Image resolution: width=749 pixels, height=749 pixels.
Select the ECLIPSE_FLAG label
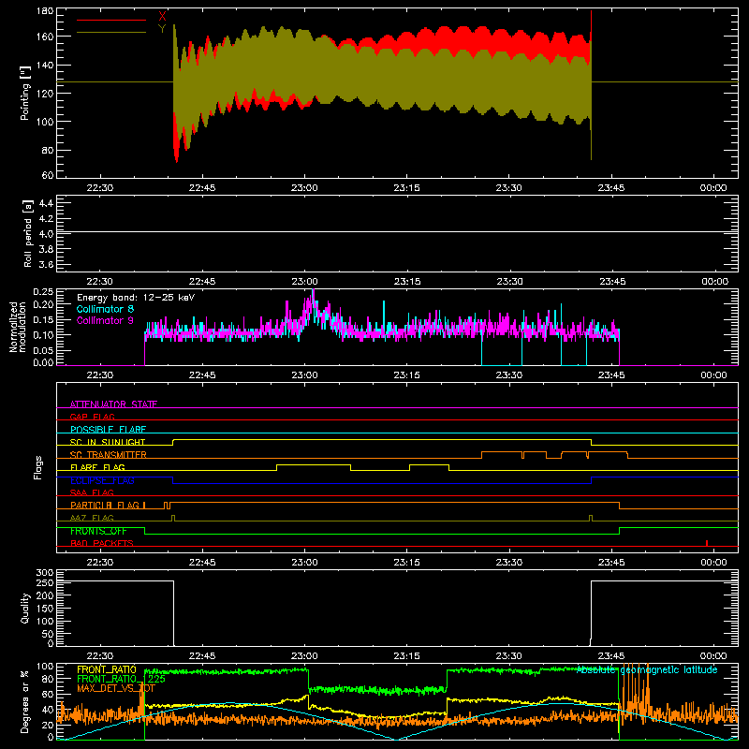(102, 480)
